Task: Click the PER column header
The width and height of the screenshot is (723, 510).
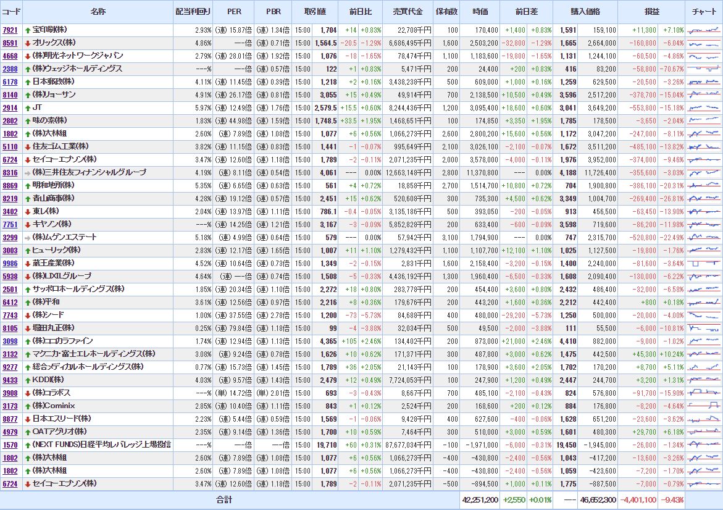Action: tap(234, 12)
